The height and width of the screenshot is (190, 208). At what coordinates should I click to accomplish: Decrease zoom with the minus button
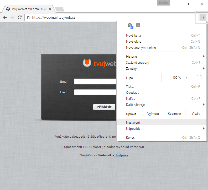pyautogui.click(x=167, y=78)
